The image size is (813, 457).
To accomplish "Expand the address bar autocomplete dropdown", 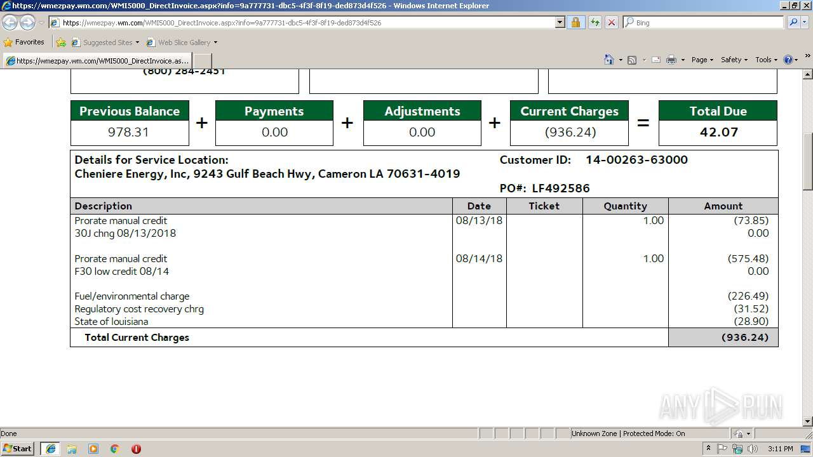I will (560, 23).
